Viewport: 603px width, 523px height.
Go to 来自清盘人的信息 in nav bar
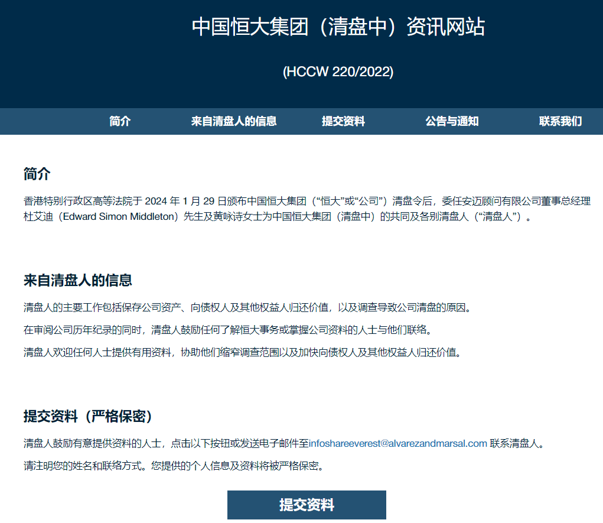(234, 121)
